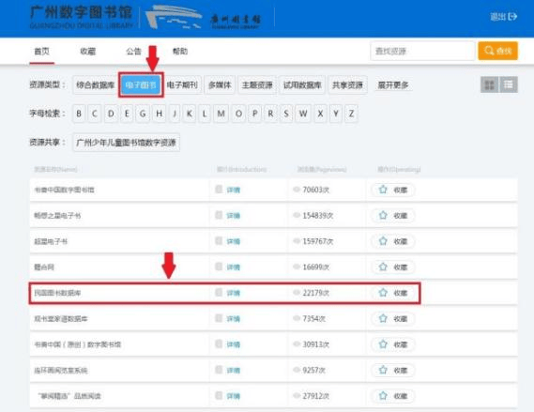Open the 民国图书数据库 resource name
534x412 pixels.
click(x=57, y=293)
